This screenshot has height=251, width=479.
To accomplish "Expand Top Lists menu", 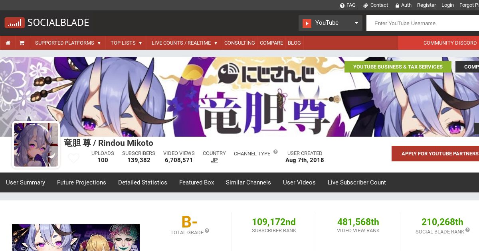I will pyautogui.click(x=126, y=43).
